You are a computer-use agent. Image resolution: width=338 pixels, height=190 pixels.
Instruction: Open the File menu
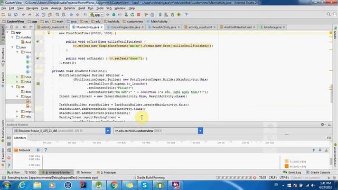4,8
